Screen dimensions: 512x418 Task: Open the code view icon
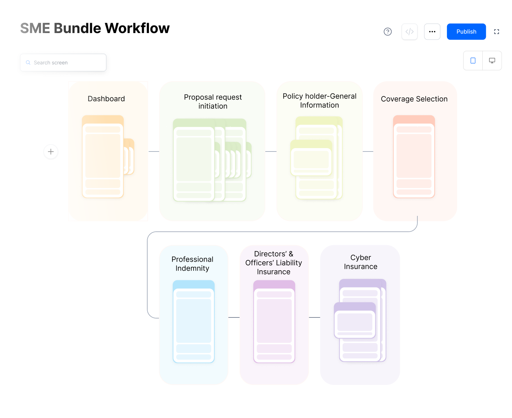click(x=409, y=32)
